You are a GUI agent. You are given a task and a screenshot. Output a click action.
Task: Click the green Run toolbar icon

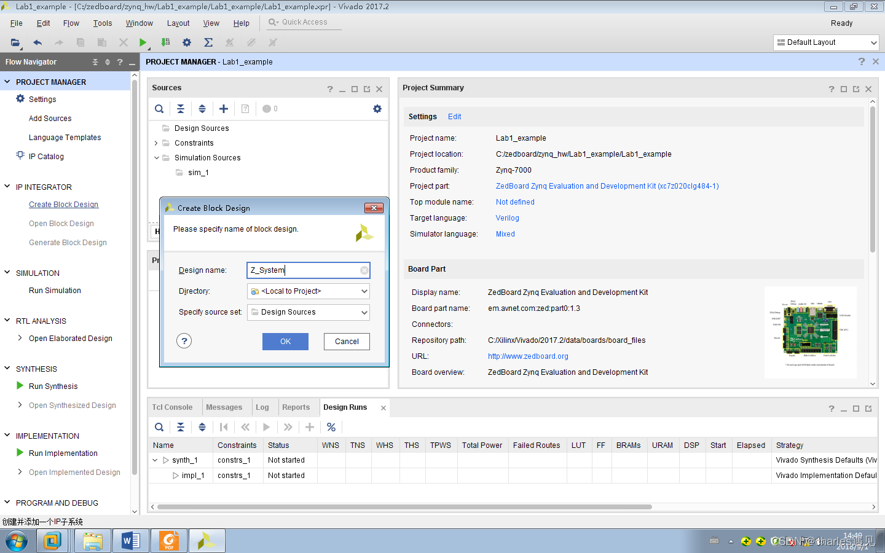(143, 42)
